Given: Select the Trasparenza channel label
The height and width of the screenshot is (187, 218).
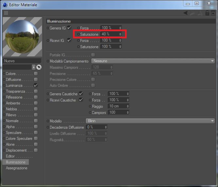Looking at the screenshot, I should pyautogui.click(x=15, y=91).
